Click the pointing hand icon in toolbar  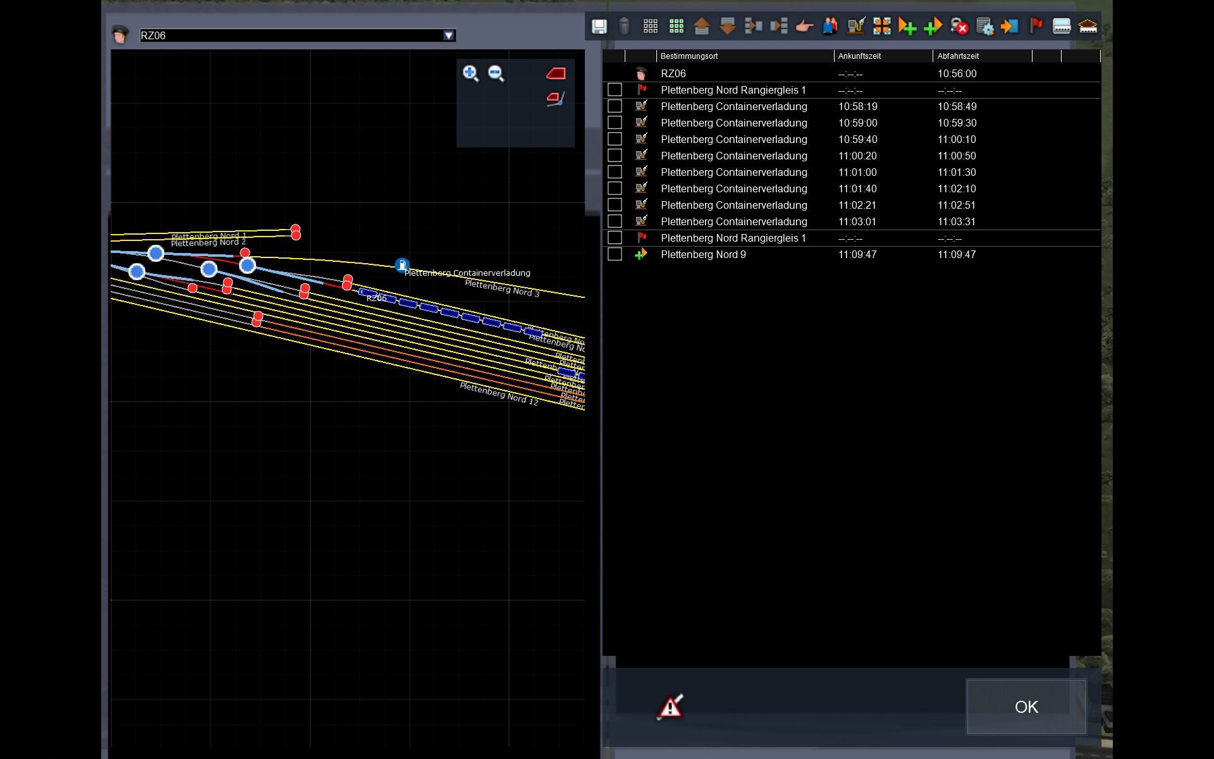point(804,26)
